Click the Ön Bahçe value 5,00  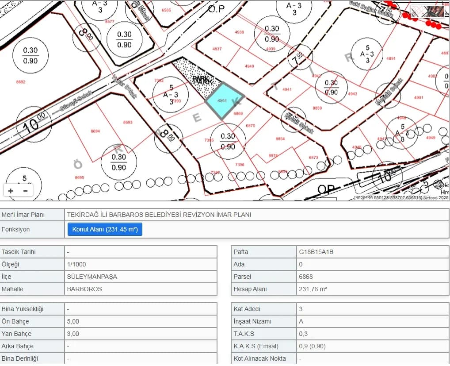click(73, 321)
